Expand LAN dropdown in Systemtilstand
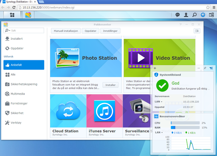 point(161,102)
